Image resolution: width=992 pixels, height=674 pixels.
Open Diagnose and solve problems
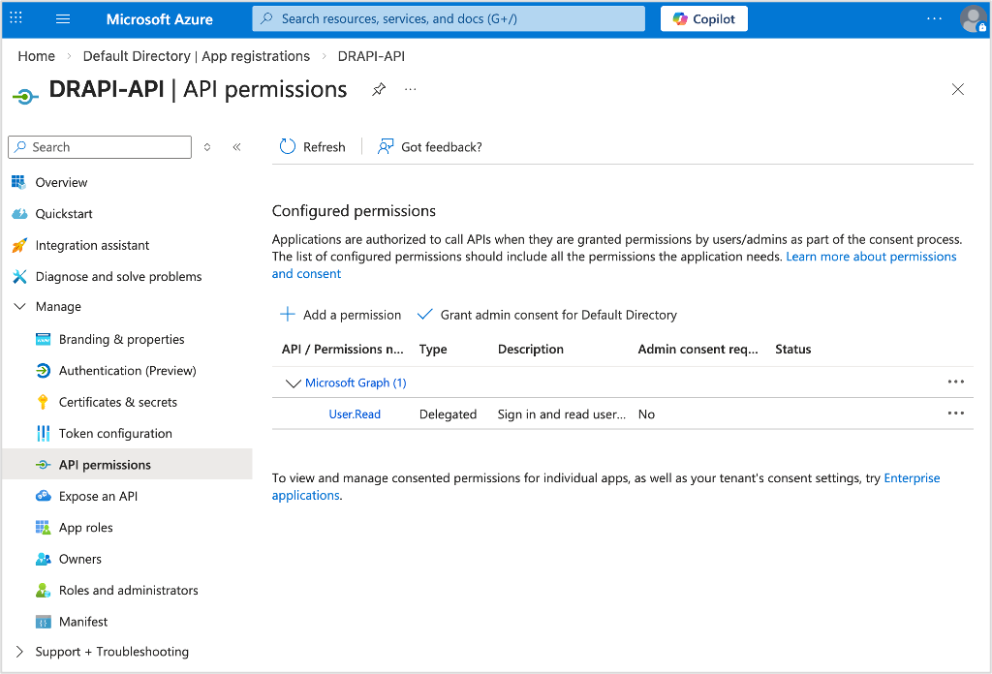pyautogui.click(x=119, y=276)
